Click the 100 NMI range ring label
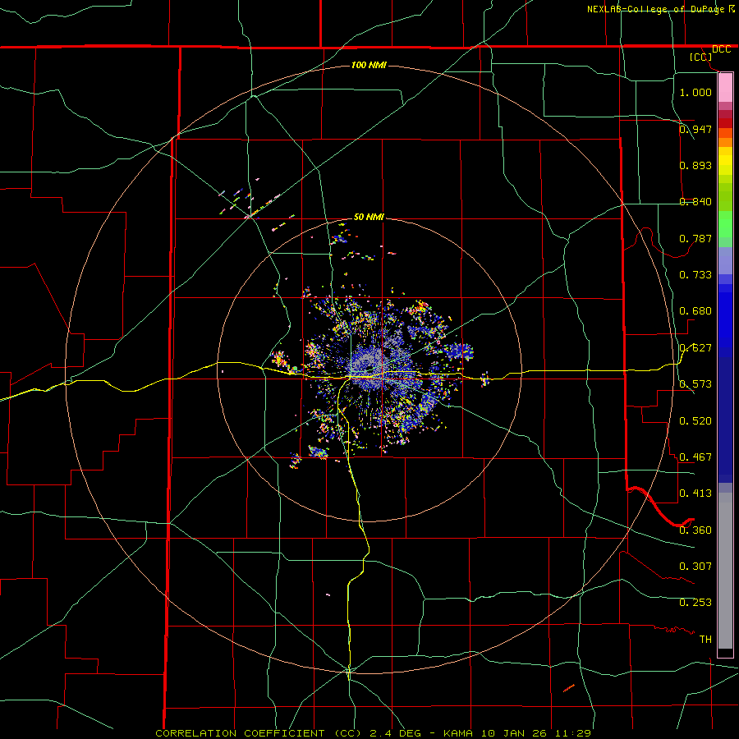This screenshot has width=739, height=739. [x=369, y=65]
